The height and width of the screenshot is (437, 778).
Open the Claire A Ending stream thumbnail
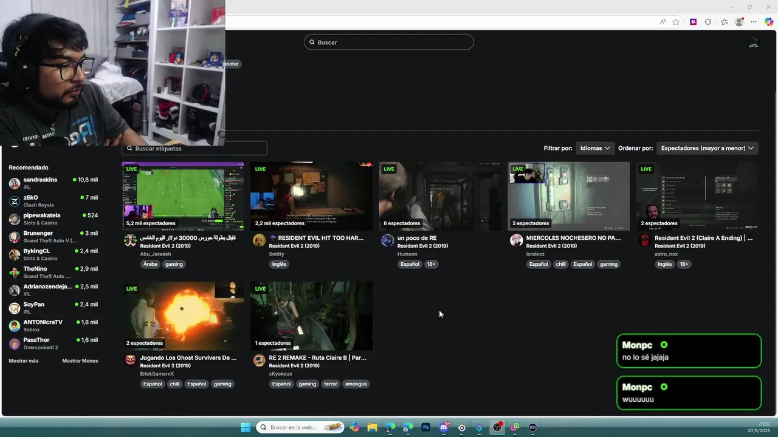[x=698, y=196]
